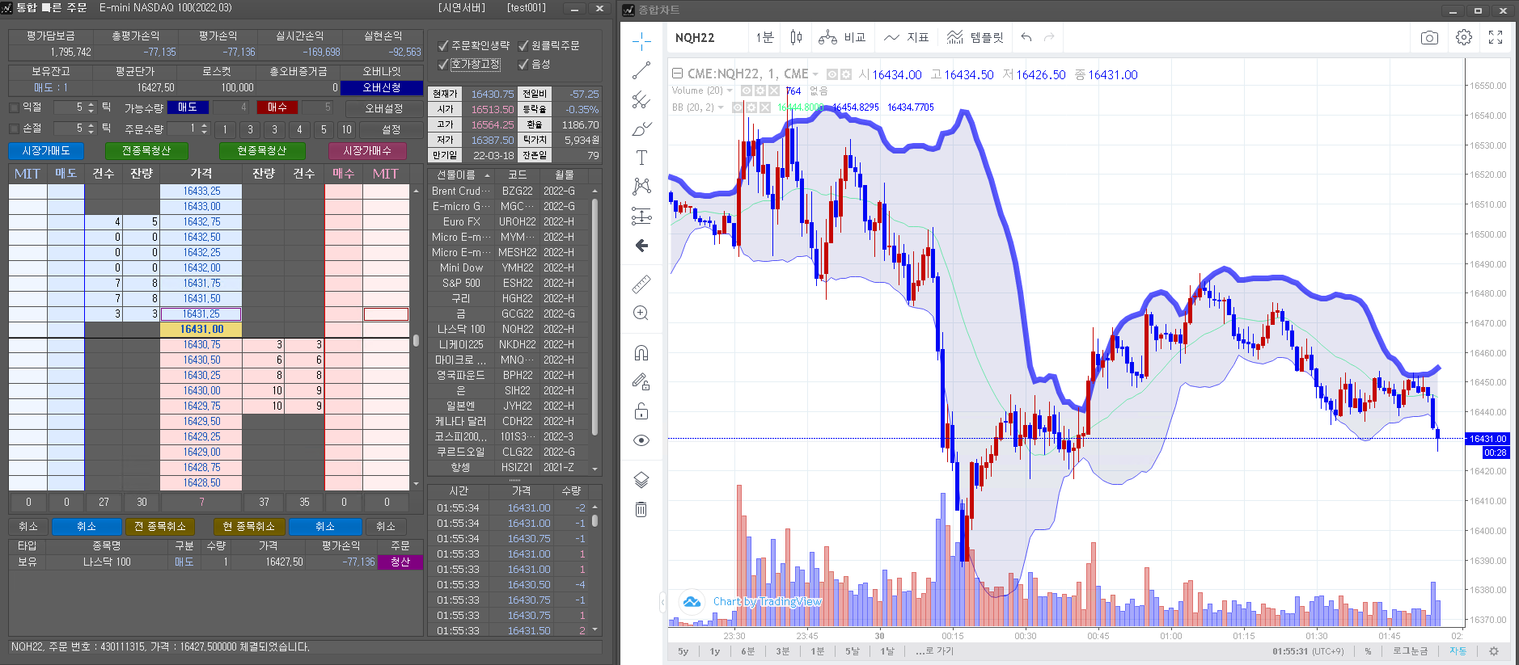Enable the 익절 checkbox
The image size is (1519, 665).
click(14, 107)
